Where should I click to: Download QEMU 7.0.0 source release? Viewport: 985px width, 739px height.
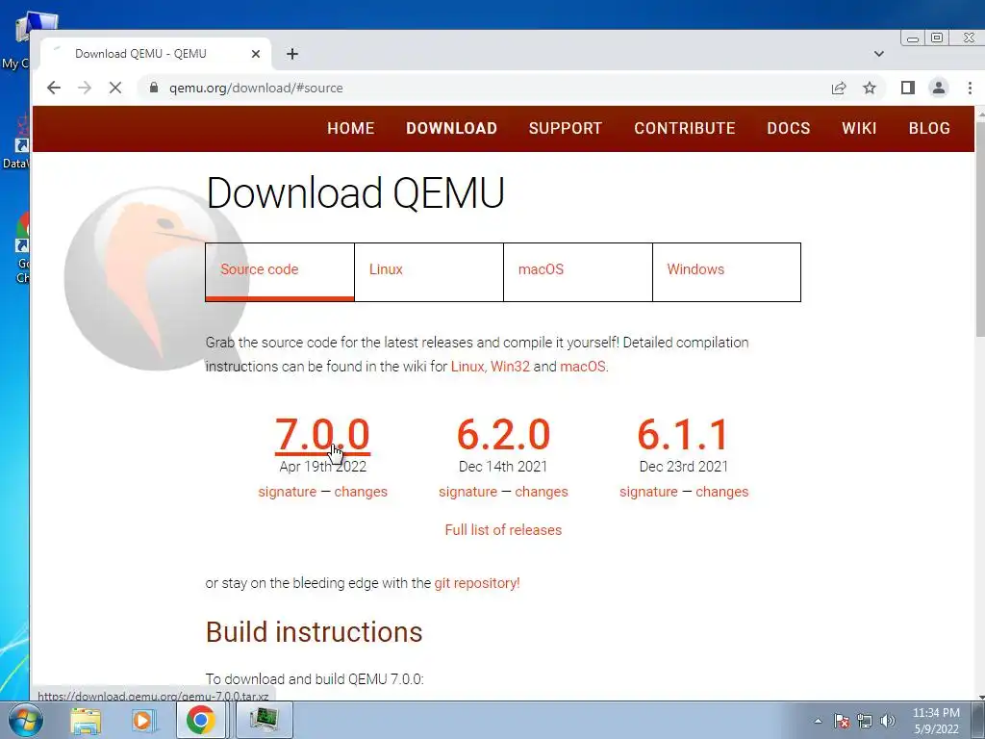(x=322, y=434)
